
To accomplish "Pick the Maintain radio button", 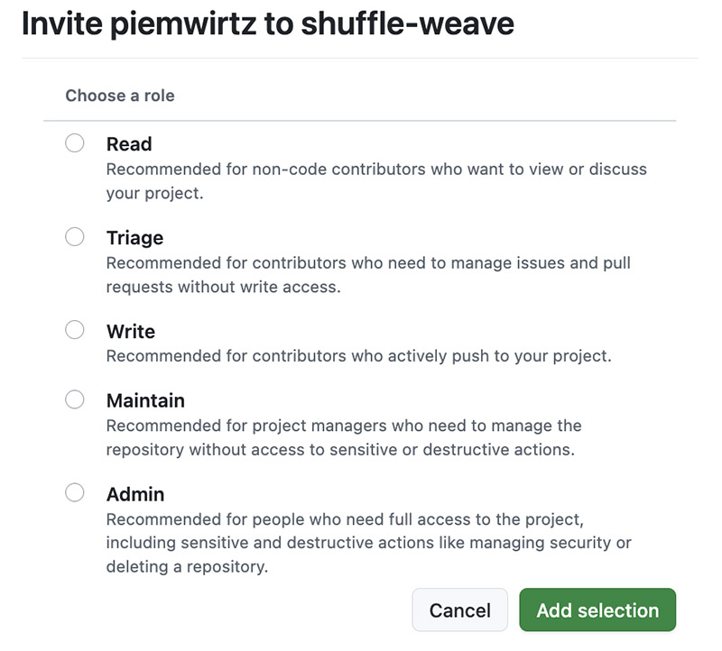I will 75,399.
